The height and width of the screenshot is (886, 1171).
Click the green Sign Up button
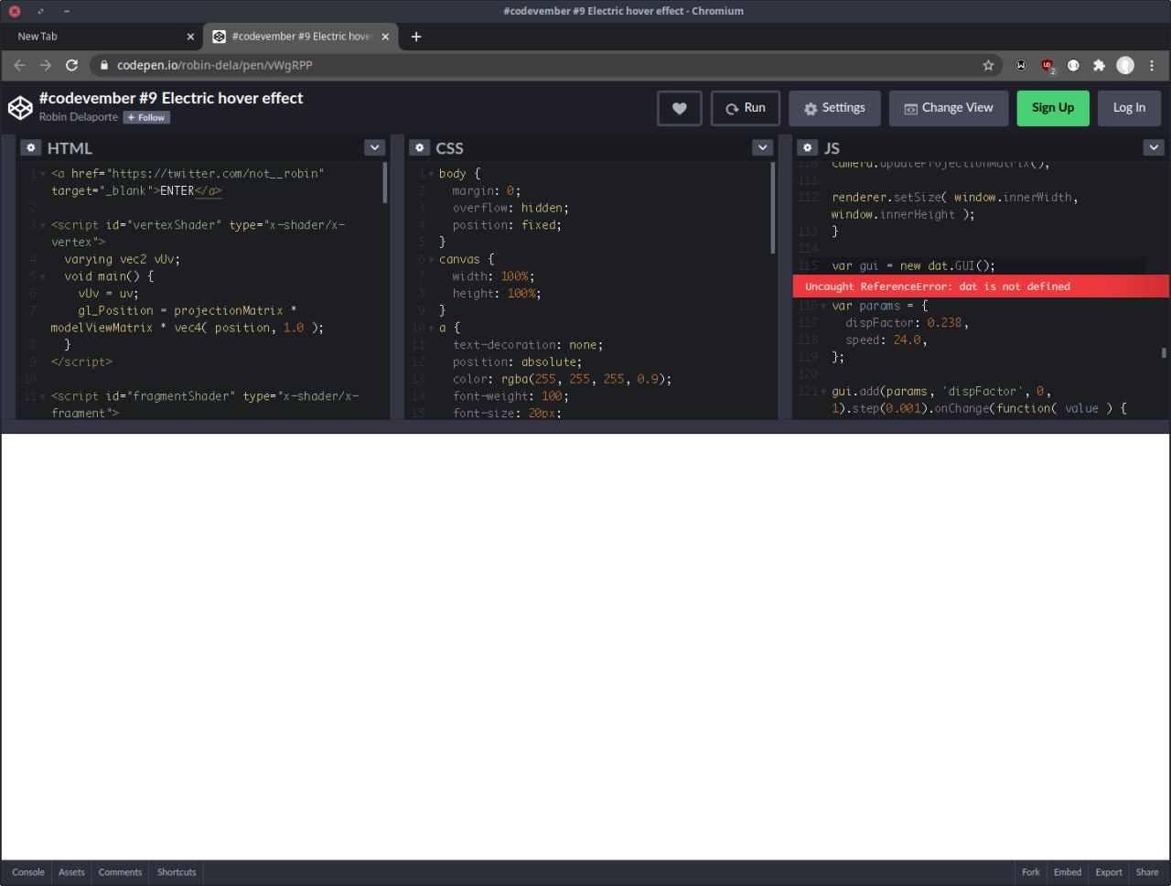point(1053,108)
